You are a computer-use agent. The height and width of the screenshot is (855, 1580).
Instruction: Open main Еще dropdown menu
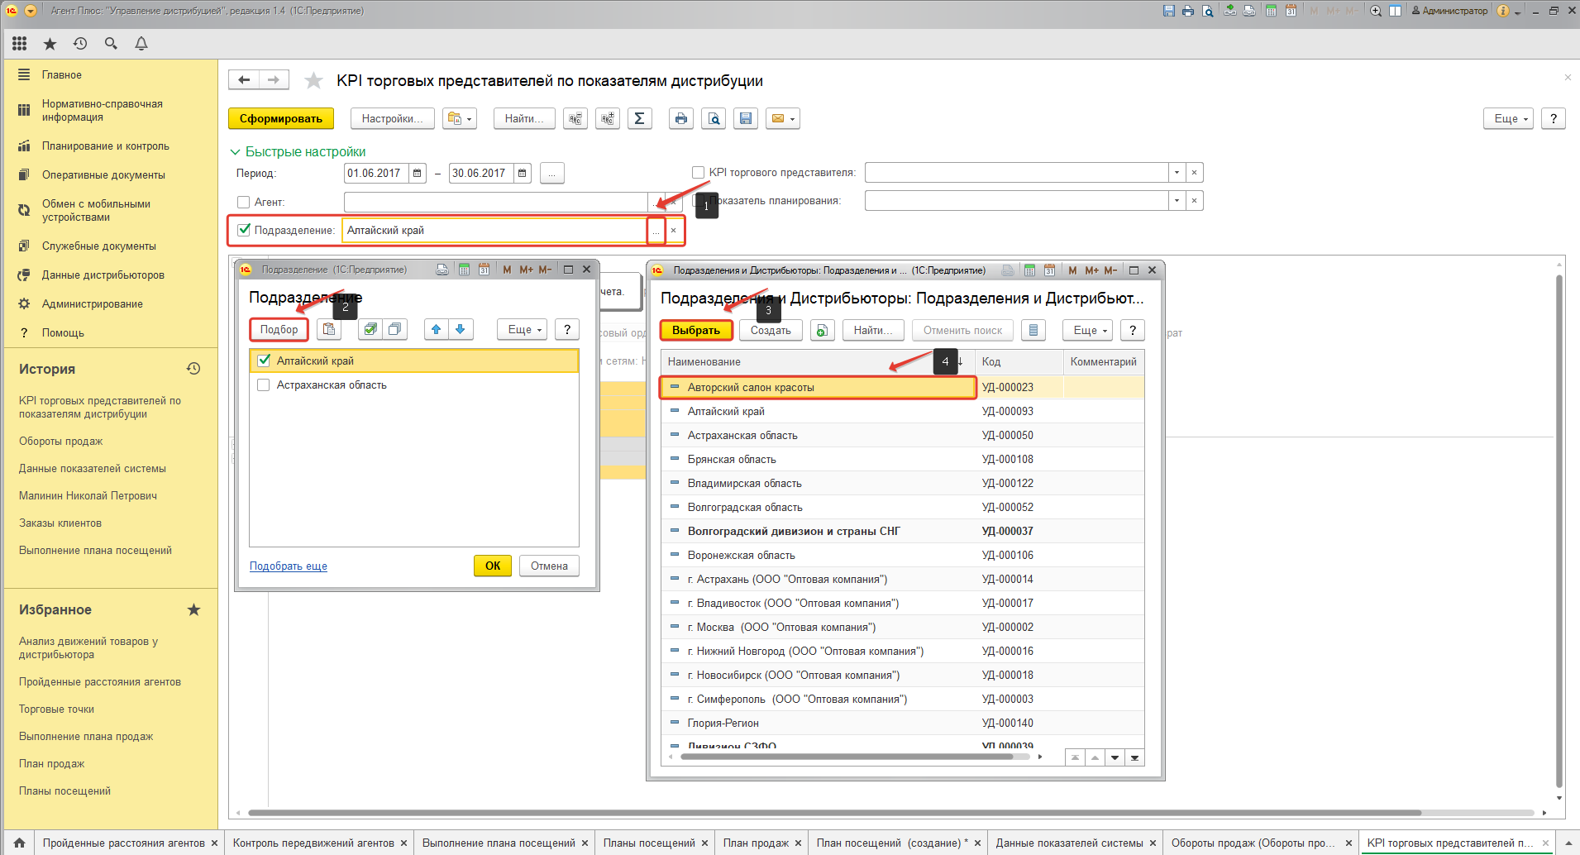[x=1509, y=118]
